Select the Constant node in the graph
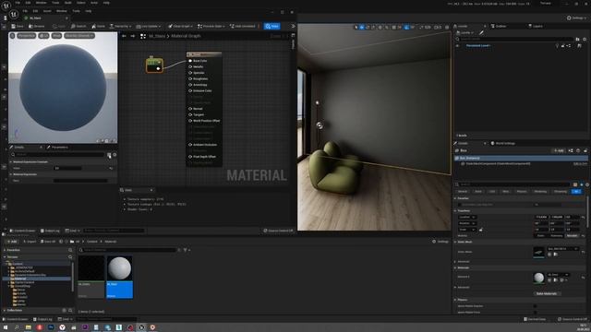The image size is (591, 332). (154, 65)
